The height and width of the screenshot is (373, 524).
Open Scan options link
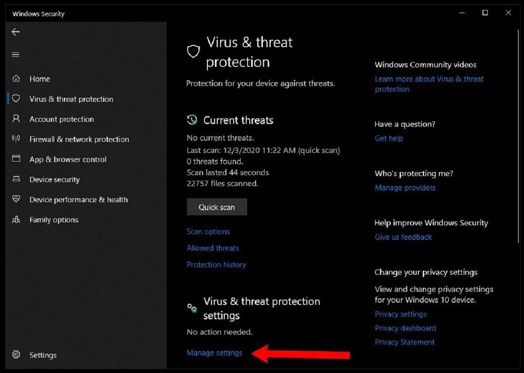coord(208,231)
